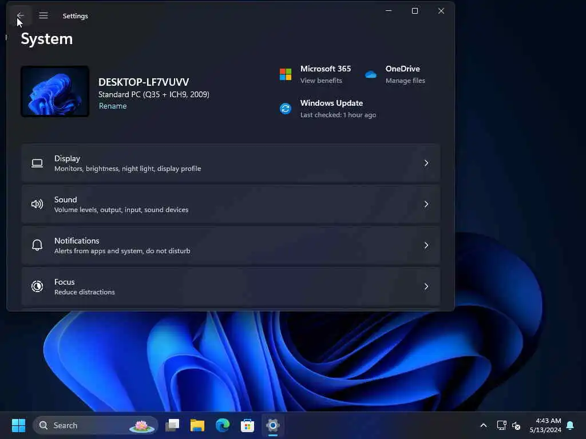Image resolution: width=586 pixels, height=439 pixels.
Task: Click the Settings gear taskbar icon
Action: tap(273, 425)
